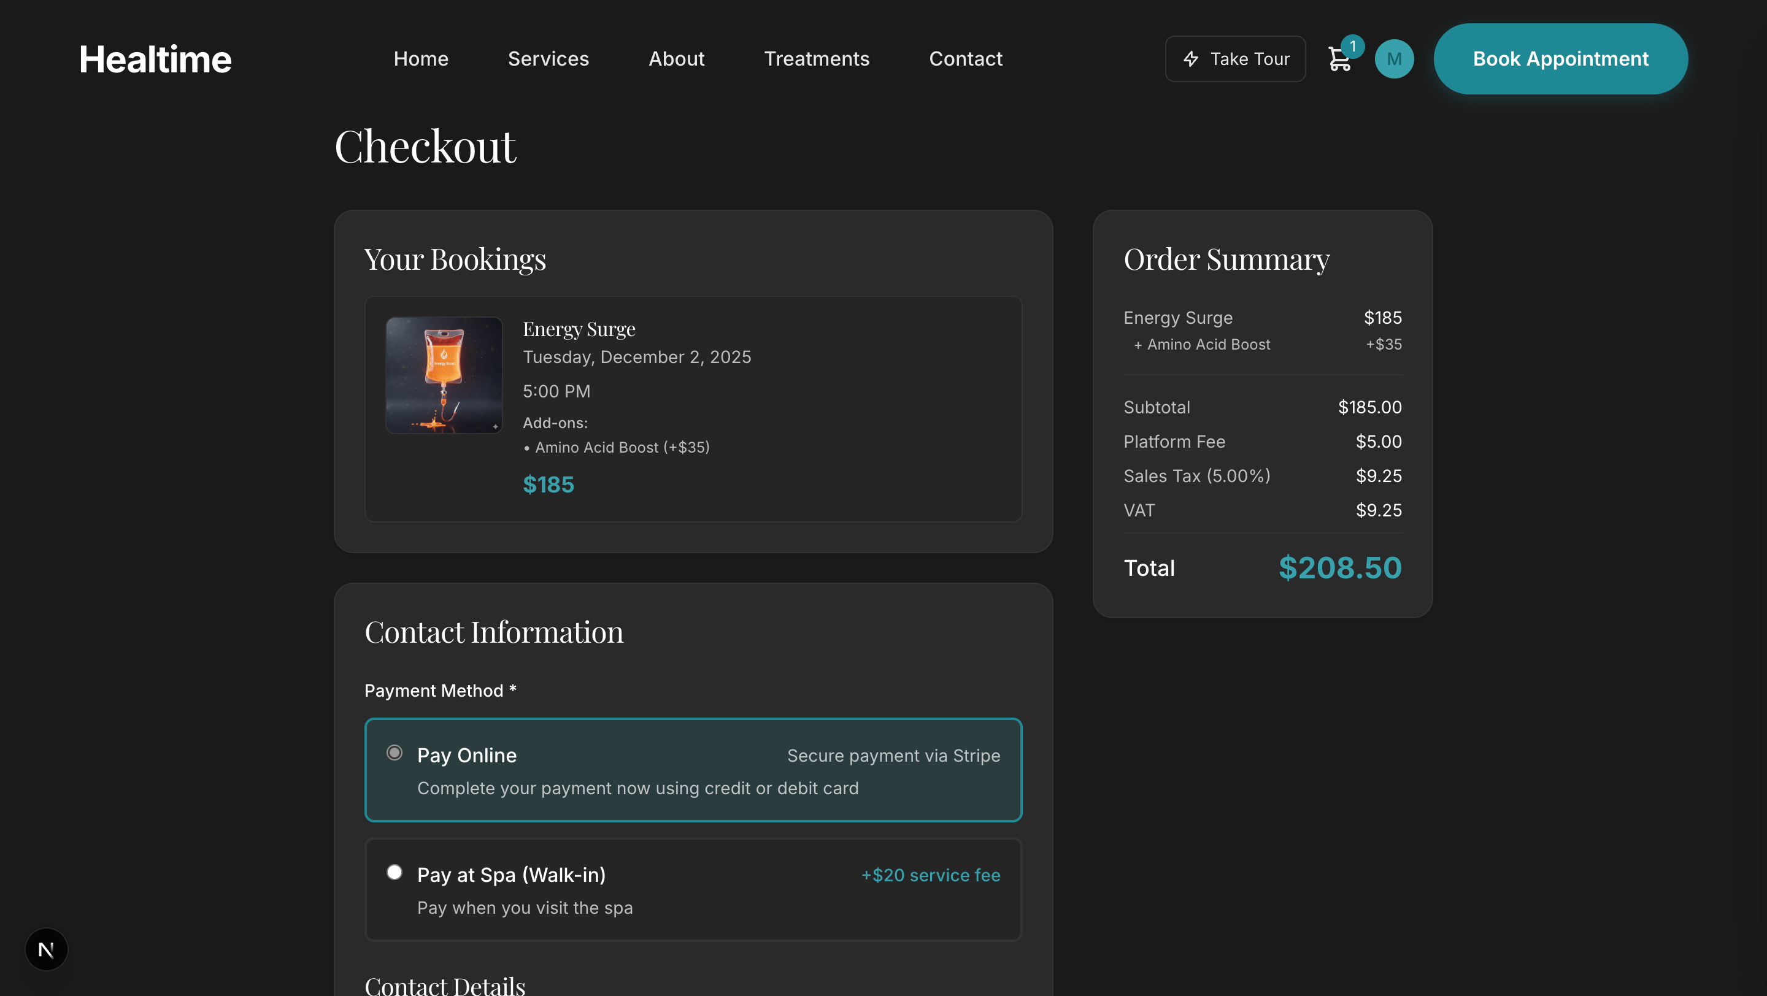The height and width of the screenshot is (996, 1767).
Task: Click the Healtime logo
Action: click(155, 58)
